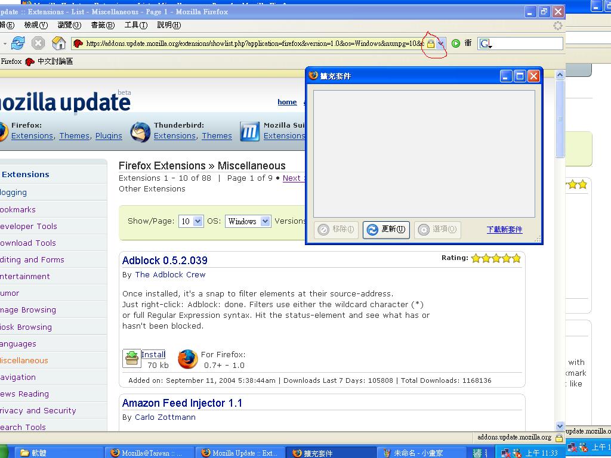Click the padlock icon in address bar

[431, 44]
